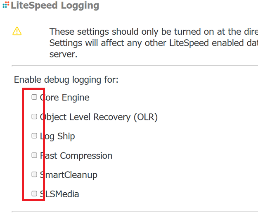The height and width of the screenshot is (220, 258).
Task: Turn on the SmartCleanup checkbox
Action: pyautogui.click(x=34, y=175)
